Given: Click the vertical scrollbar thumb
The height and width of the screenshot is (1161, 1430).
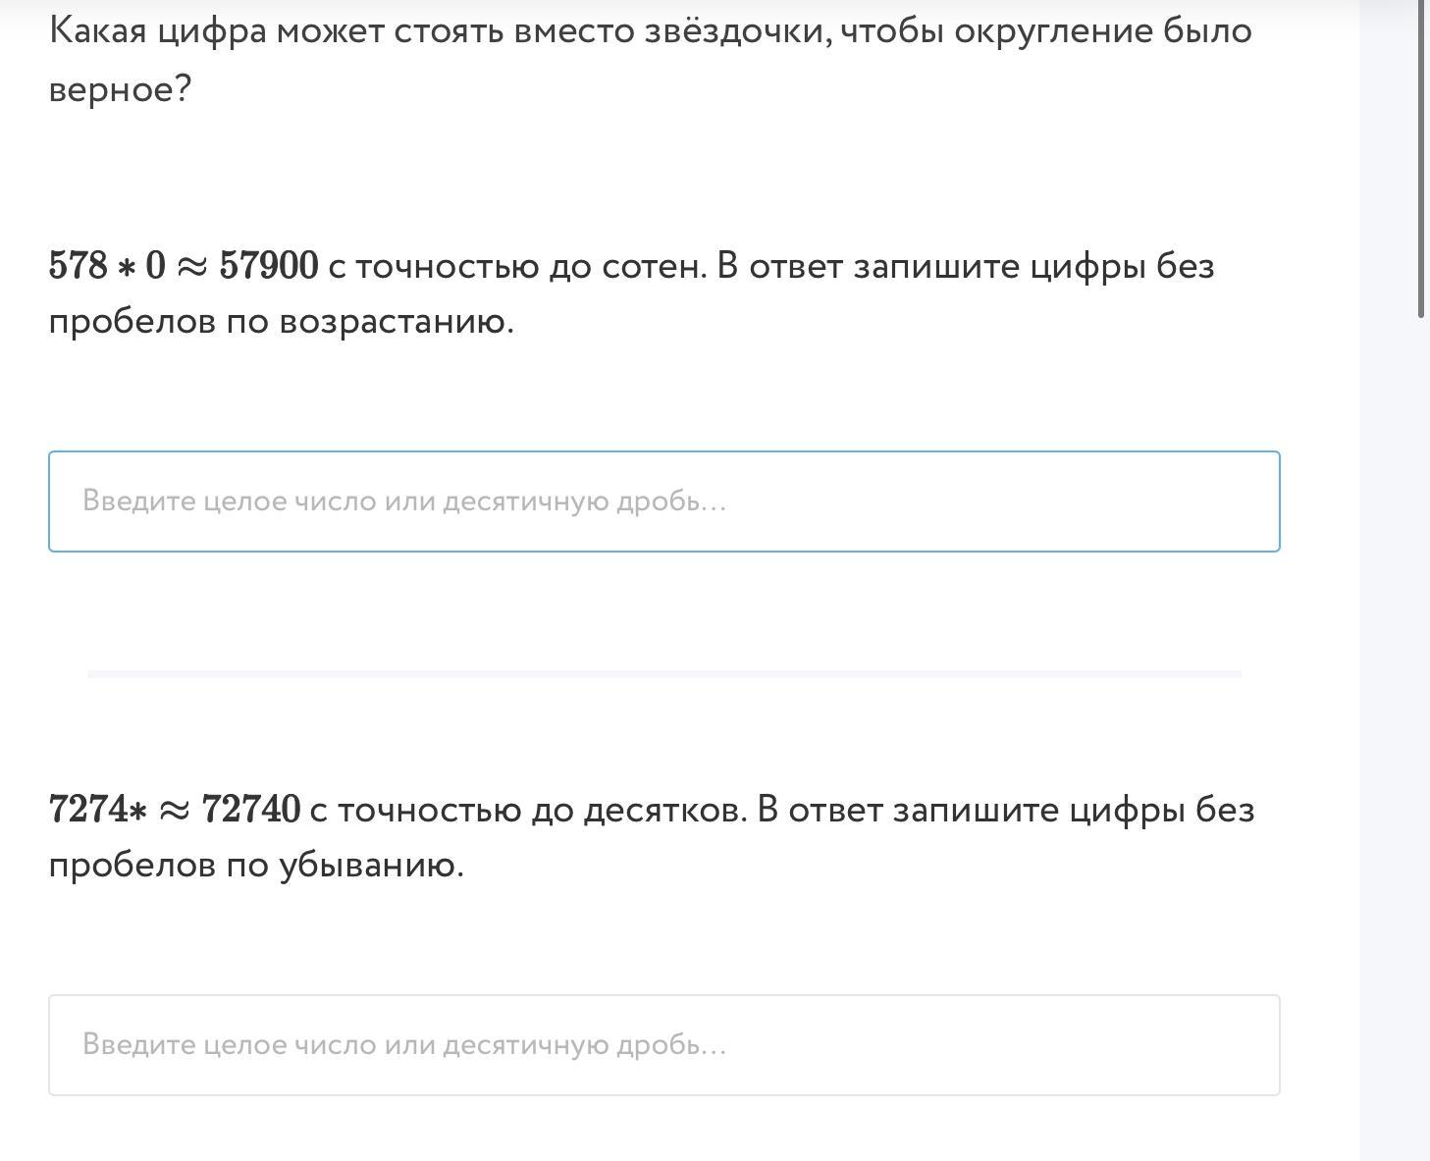Looking at the screenshot, I should click(x=1421, y=157).
